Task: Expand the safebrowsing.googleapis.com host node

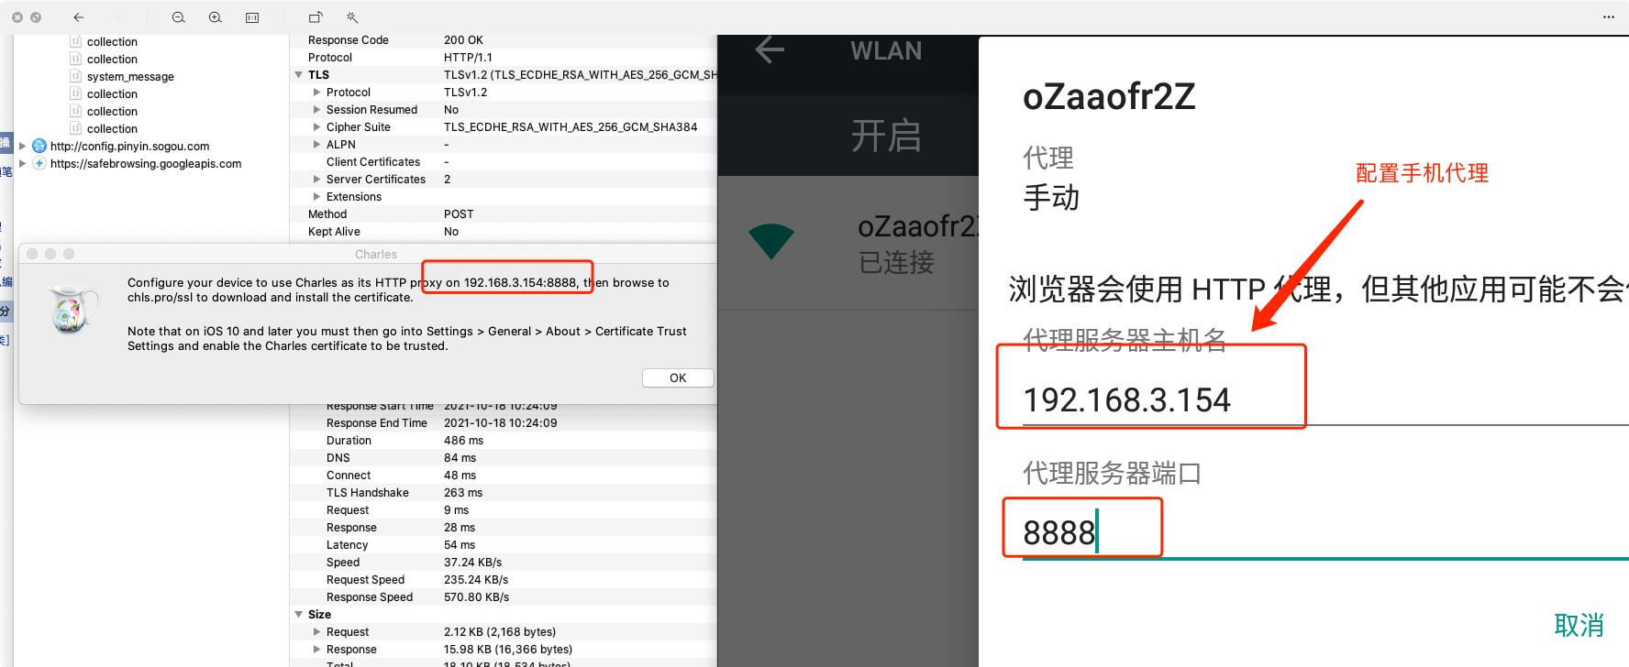Action: coord(23,164)
